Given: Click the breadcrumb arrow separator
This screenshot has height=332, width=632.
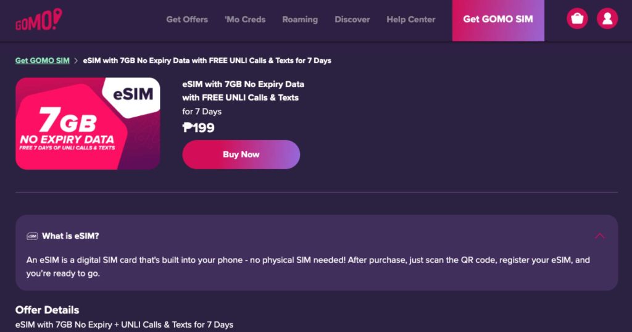Looking at the screenshot, I should point(76,61).
